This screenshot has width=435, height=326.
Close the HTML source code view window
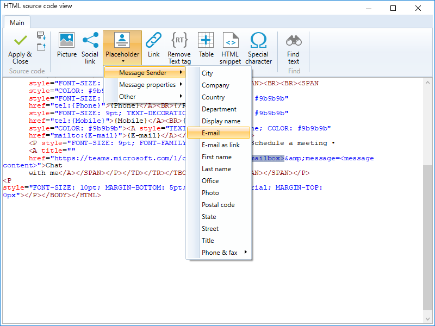coord(418,8)
